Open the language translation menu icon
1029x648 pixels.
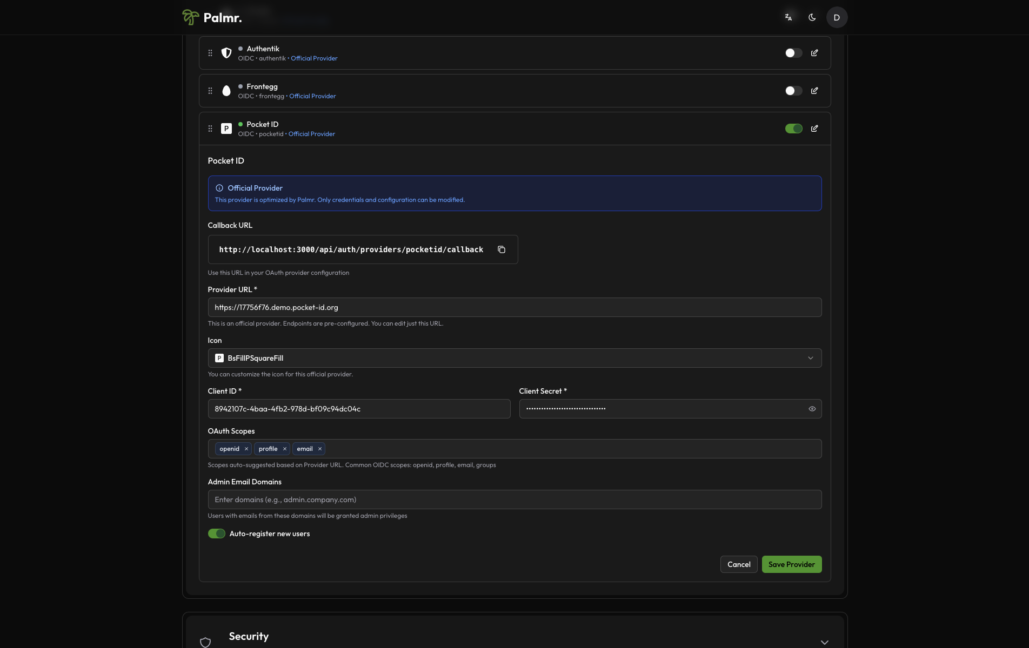[x=789, y=17]
